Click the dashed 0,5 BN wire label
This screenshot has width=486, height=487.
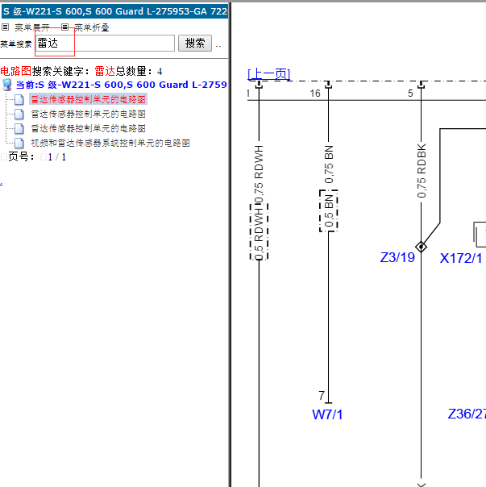pyautogui.click(x=329, y=211)
